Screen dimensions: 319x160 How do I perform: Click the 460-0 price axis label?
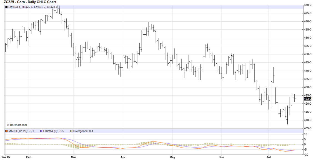pos(308,38)
